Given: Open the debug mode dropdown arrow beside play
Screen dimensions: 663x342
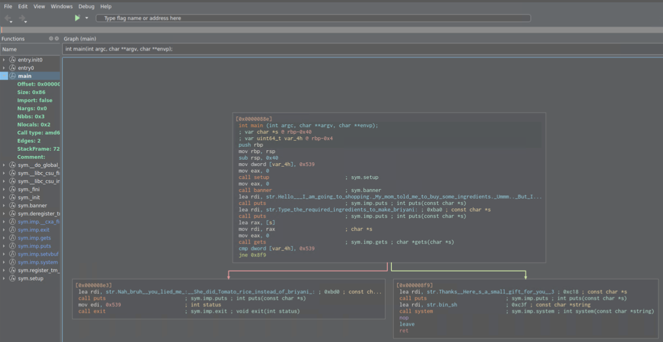Looking at the screenshot, I should pyautogui.click(x=87, y=18).
